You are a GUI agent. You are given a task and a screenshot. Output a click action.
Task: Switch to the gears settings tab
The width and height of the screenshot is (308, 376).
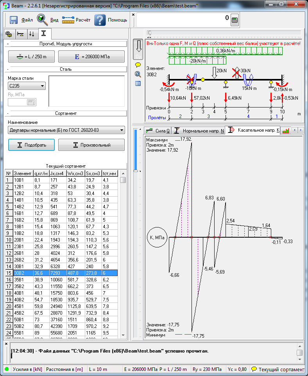coord(9,34)
